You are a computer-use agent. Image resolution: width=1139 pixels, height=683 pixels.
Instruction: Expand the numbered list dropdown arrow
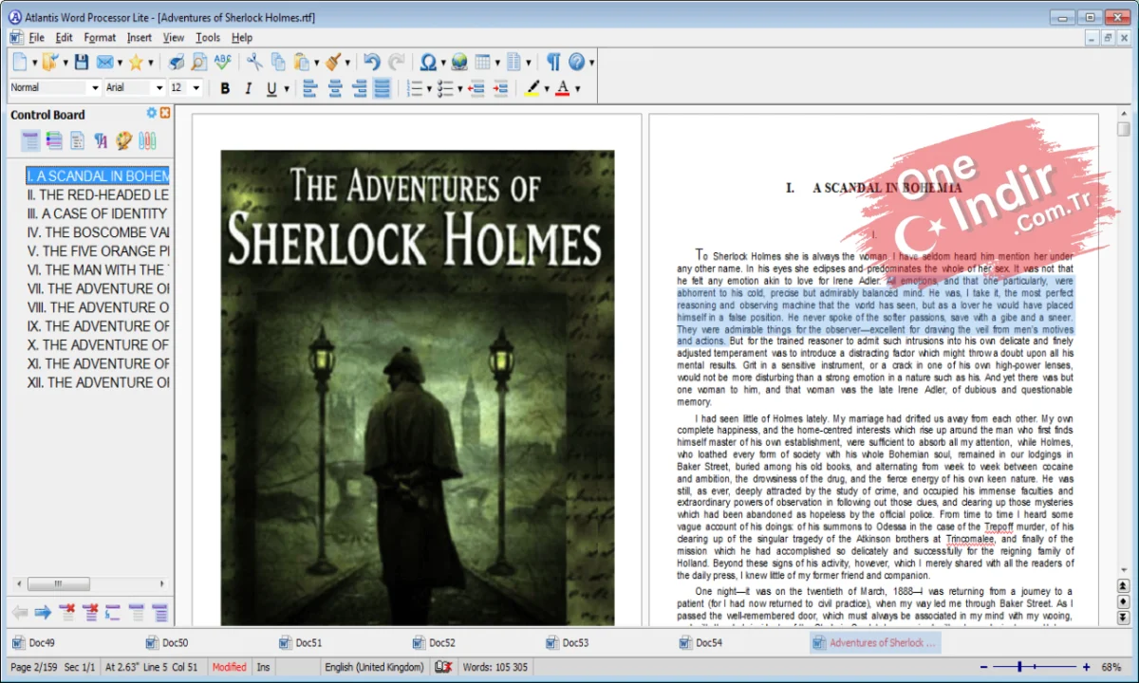tap(429, 89)
